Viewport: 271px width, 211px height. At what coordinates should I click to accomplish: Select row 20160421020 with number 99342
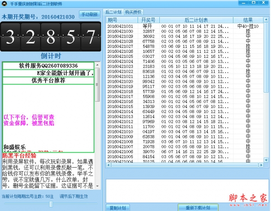tap(185, 81)
